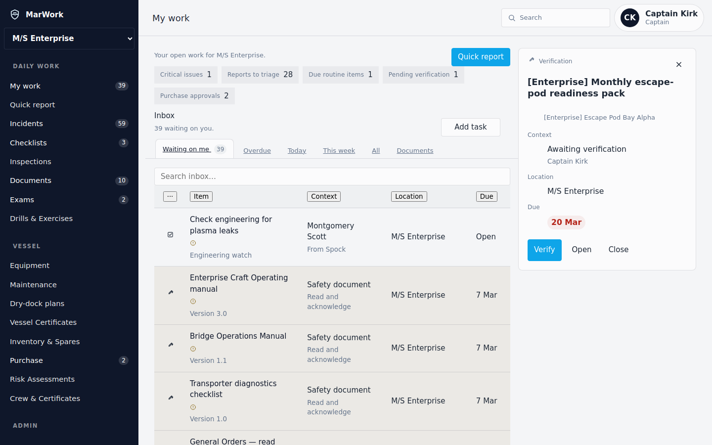Filter by Critical issues chip
712x445 pixels.
[x=186, y=75]
